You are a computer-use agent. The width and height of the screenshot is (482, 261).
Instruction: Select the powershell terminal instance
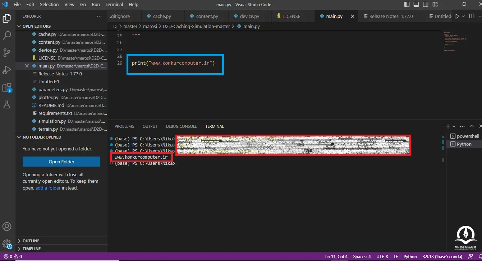465,136
